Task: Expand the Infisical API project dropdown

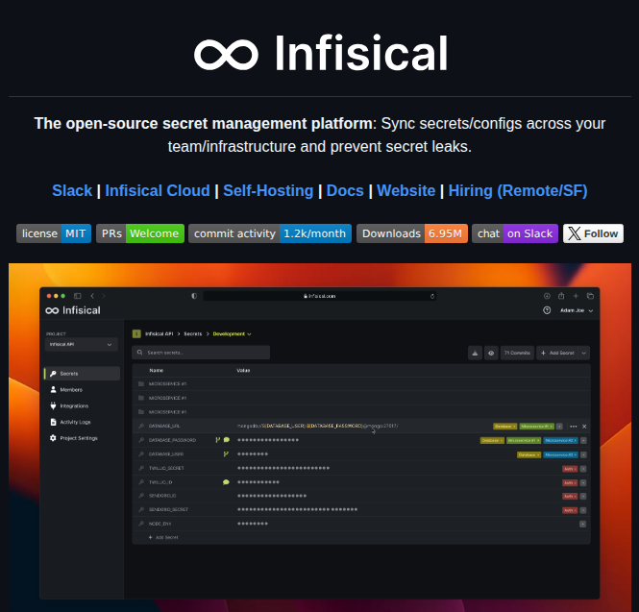Action: point(81,344)
